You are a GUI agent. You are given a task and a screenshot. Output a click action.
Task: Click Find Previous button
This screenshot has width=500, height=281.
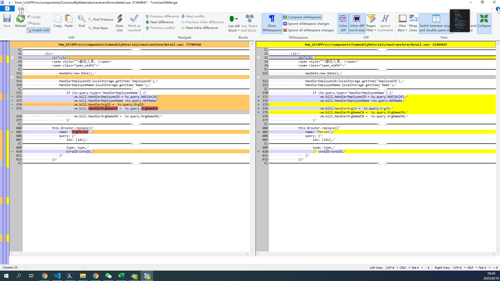[x=101, y=20]
